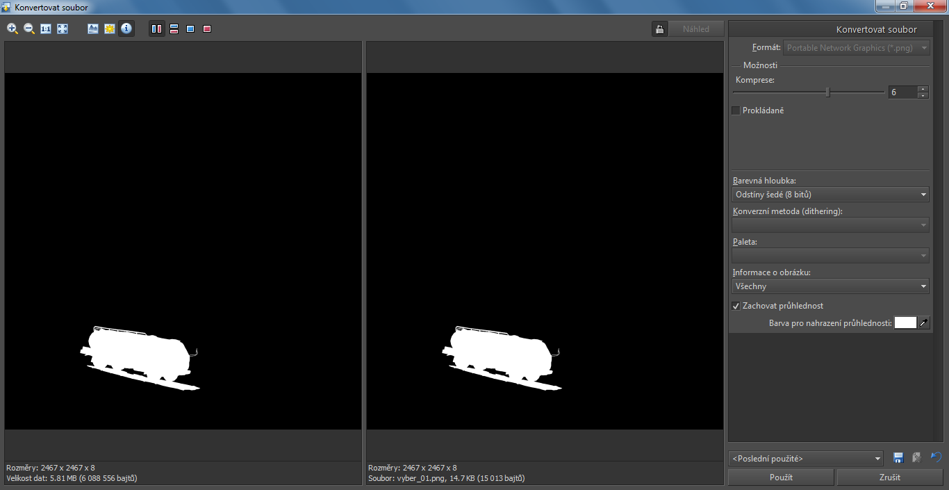Show the histogram overlay icon
The image size is (949, 490).
pos(93,28)
